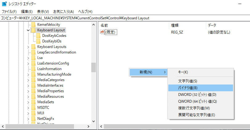This screenshot has height=130, width=250.
Task: Click the LeapSecondInformation folder icon
Action: (33, 52)
